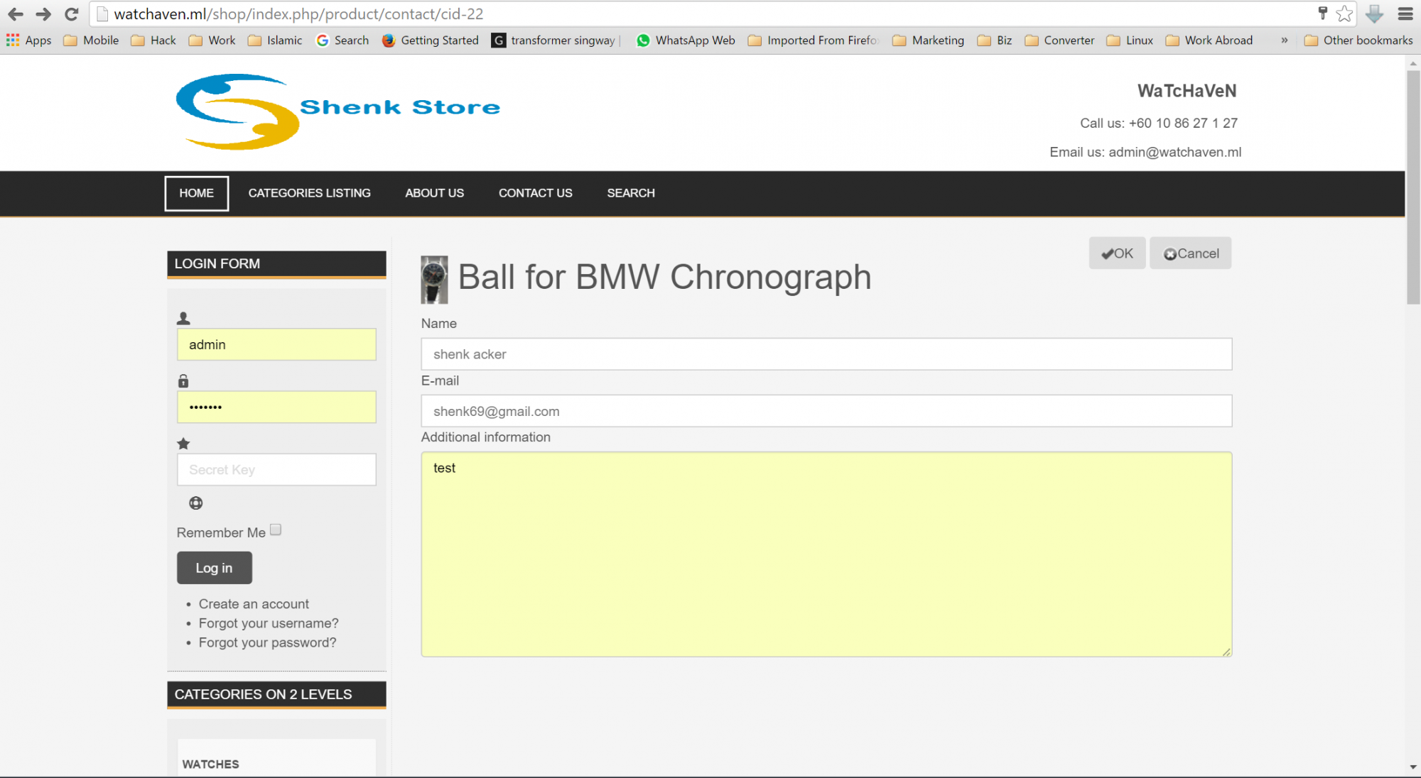Click the saved password key icon

coord(1322,13)
